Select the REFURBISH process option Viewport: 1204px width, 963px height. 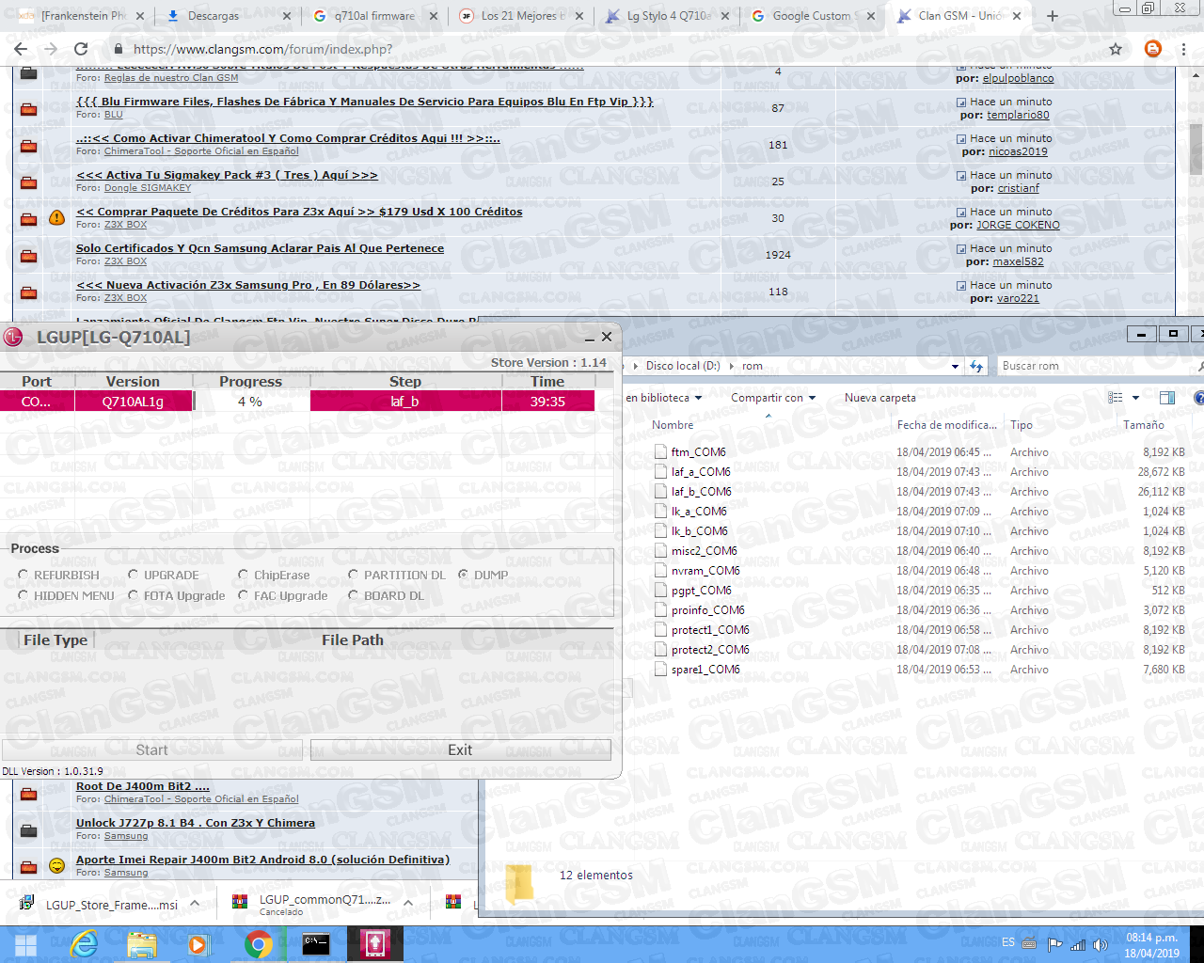(x=57, y=575)
